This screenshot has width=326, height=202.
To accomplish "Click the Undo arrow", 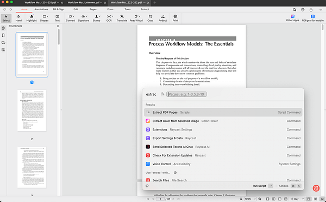I will coord(4,9).
